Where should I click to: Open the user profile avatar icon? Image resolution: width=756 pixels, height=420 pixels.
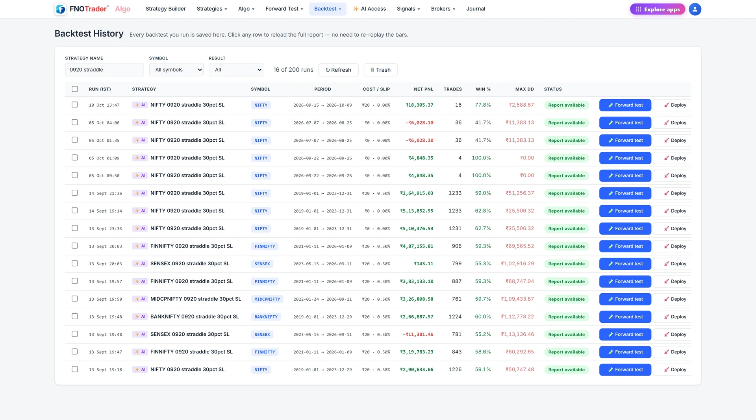(x=695, y=9)
